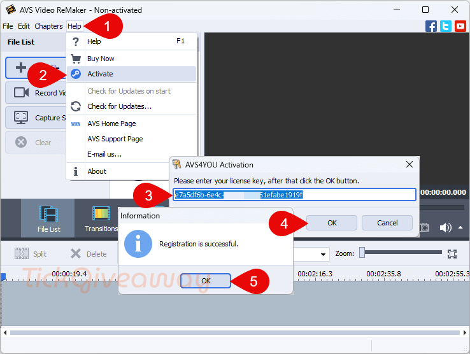This screenshot has height=354, width=470.
Task: Open AVS Home Page menu entry
Action: click(x=132, y=124)
